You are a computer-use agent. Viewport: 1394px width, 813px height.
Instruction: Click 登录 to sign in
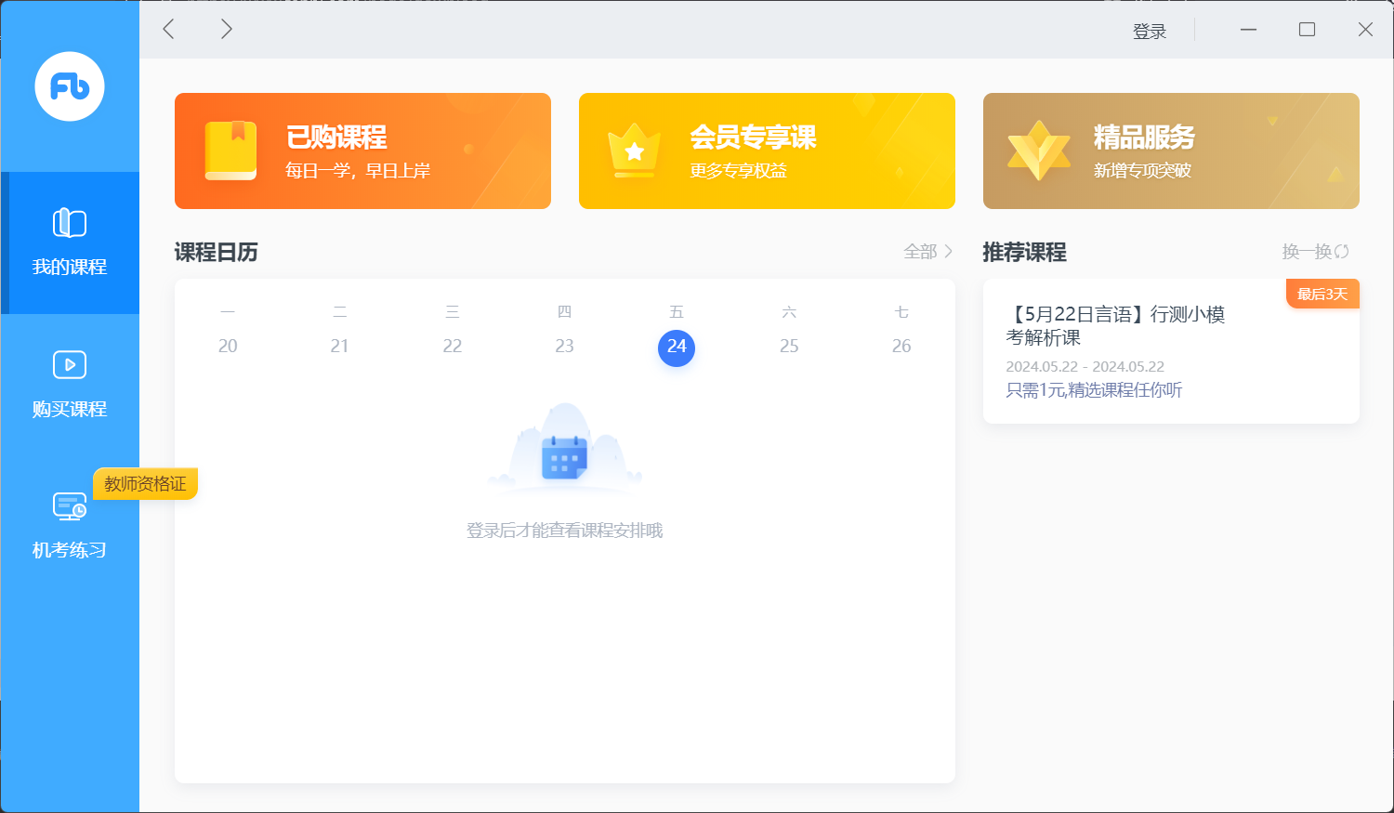[x=1149, y=32]
